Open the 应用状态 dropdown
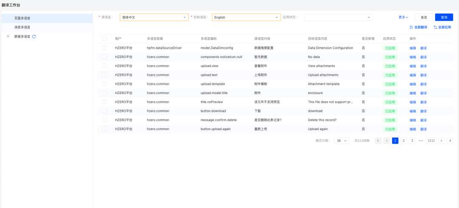459x208 pixels. [x=338, y=17]
